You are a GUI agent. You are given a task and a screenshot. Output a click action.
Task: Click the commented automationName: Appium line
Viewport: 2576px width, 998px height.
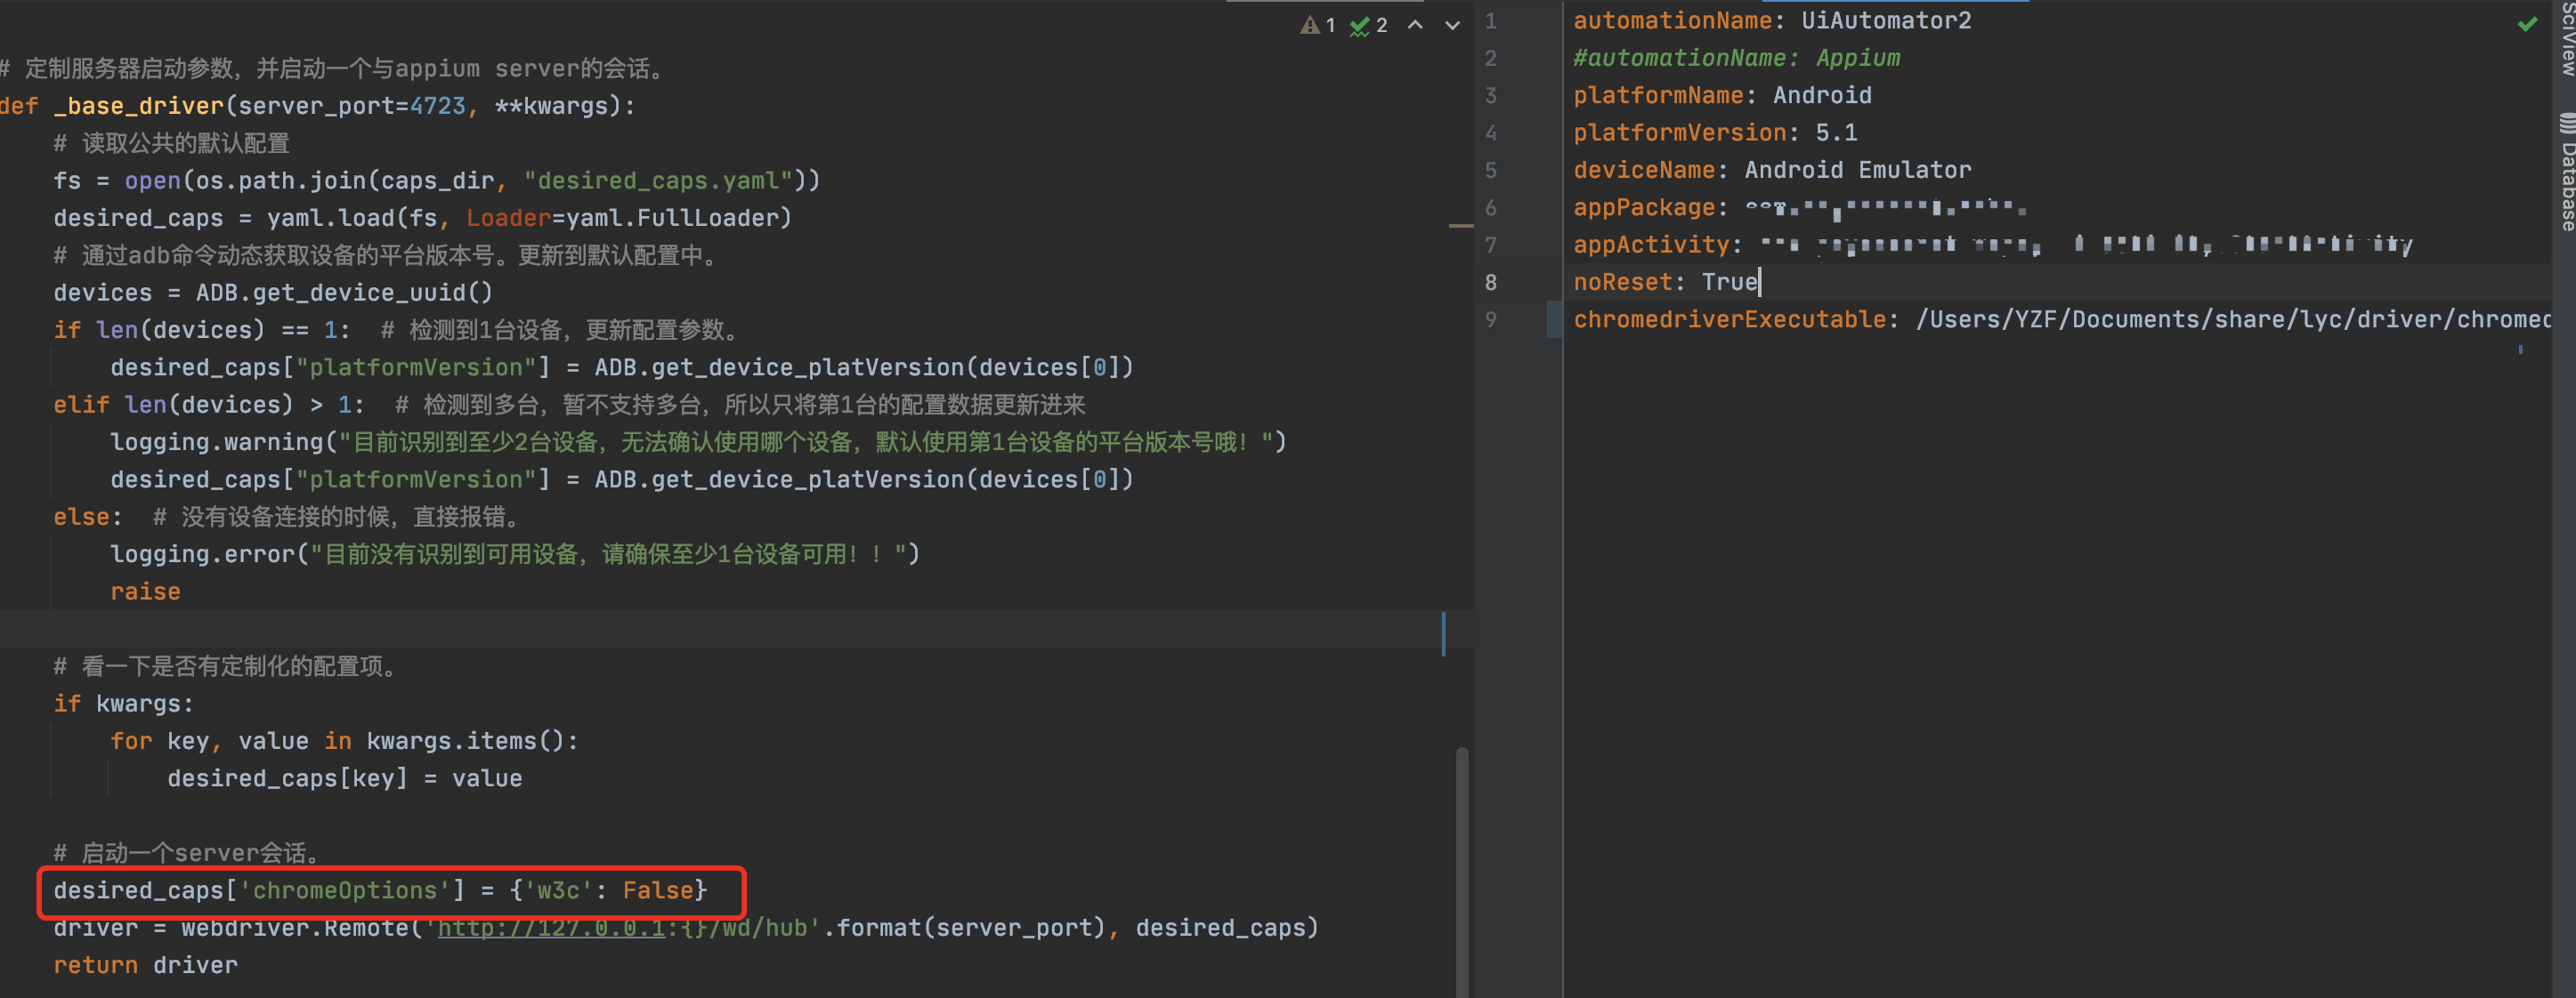1736,58
